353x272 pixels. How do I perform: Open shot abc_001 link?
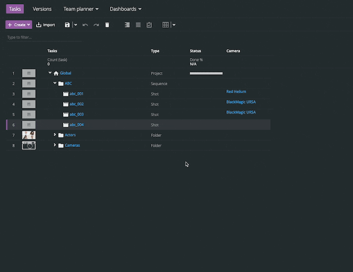click(x=76, y=94)
